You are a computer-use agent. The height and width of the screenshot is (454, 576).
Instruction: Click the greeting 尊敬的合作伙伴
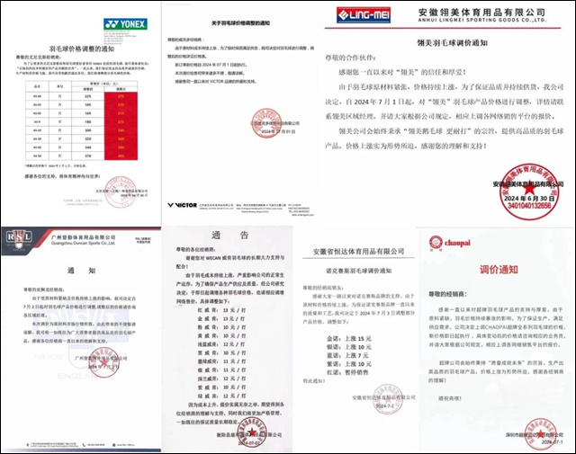pyautogui.click(x=351, y=58)
